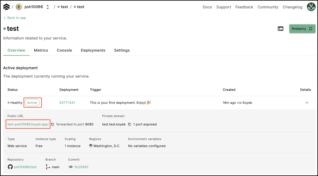
Task: Click the commit icon beside 5c20587
Action: [70, 167]
